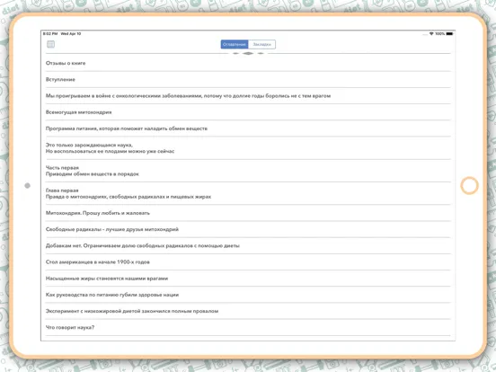
Task: Click the Wi-Fi status icon
Action: [x=431, y=33]
